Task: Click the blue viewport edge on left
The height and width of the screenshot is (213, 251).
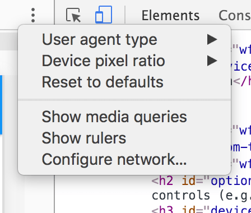Action: tap(1, 105)
